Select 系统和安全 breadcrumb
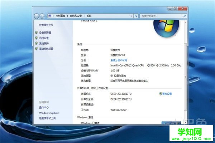 coord(76,16)
